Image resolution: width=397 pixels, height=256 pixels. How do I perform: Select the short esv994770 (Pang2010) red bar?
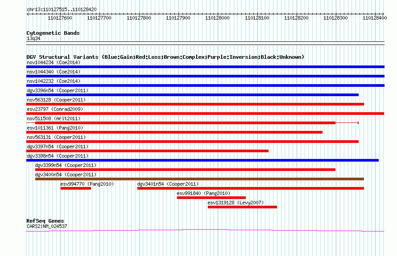[76, 188]
